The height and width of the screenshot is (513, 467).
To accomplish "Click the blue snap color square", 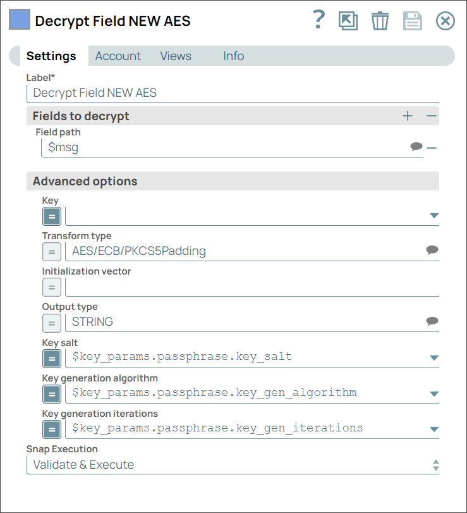I will coord(19,20).
